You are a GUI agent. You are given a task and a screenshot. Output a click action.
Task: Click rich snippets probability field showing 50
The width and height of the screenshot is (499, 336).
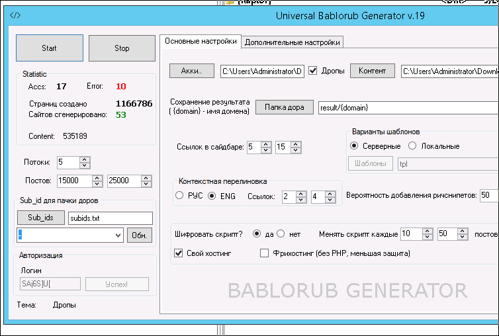(489, 195)
